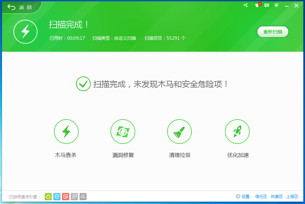Viewport: 305px width, 204px height.
Task: Minimize the scanner window
Action: pos(287,6)
